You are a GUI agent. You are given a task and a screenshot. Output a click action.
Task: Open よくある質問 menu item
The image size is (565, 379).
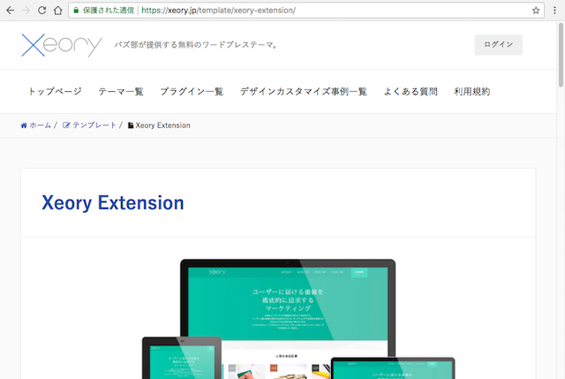411,92
